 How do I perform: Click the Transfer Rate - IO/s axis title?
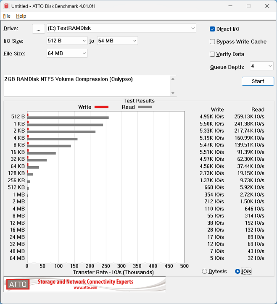(x=113, y=272)
